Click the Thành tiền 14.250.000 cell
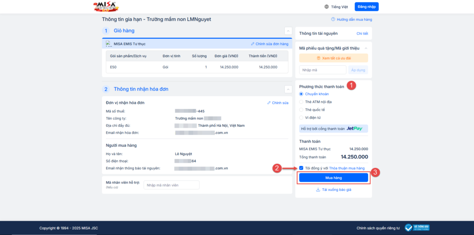This screenshot has height=235, width=474. (268, 67)
